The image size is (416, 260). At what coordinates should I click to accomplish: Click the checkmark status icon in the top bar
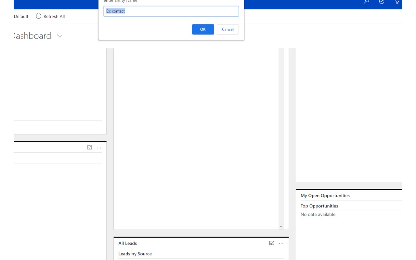click(x=382, y=2)
